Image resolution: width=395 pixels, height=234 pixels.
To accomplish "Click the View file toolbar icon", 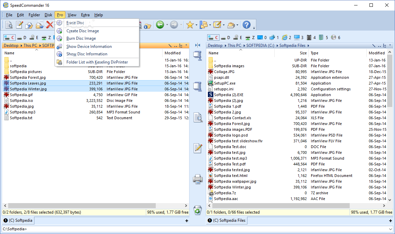I will [x=9, y=24].
